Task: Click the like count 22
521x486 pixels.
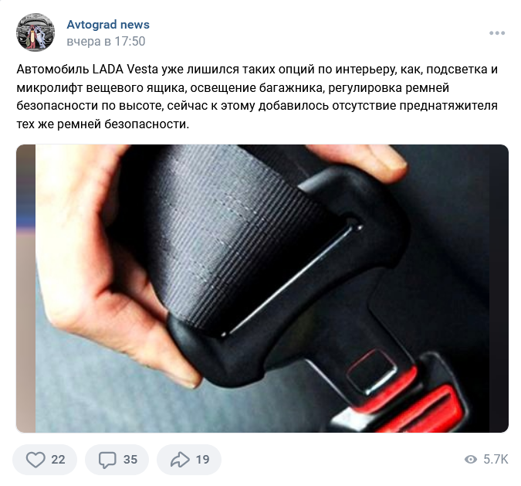Action: 58,460
